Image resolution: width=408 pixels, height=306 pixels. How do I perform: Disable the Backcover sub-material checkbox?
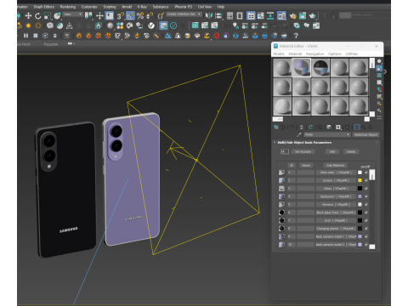click(366, 196)
